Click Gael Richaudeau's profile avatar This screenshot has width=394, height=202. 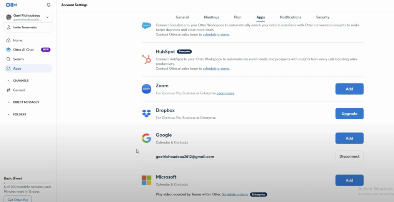tap(9, 17)
